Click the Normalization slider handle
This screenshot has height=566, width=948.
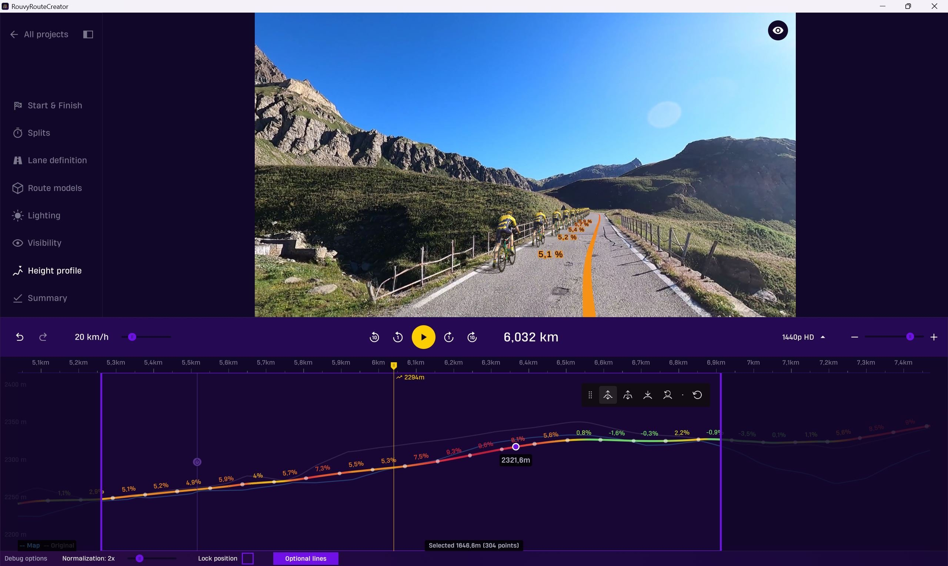pos(140,558)
